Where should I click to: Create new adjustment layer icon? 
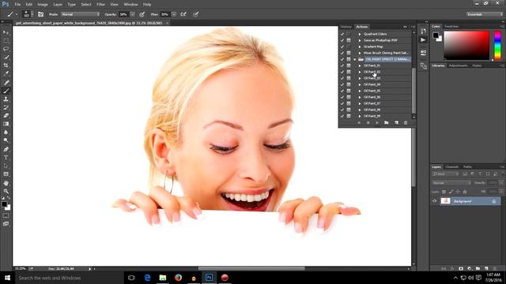tap(469, 268)
